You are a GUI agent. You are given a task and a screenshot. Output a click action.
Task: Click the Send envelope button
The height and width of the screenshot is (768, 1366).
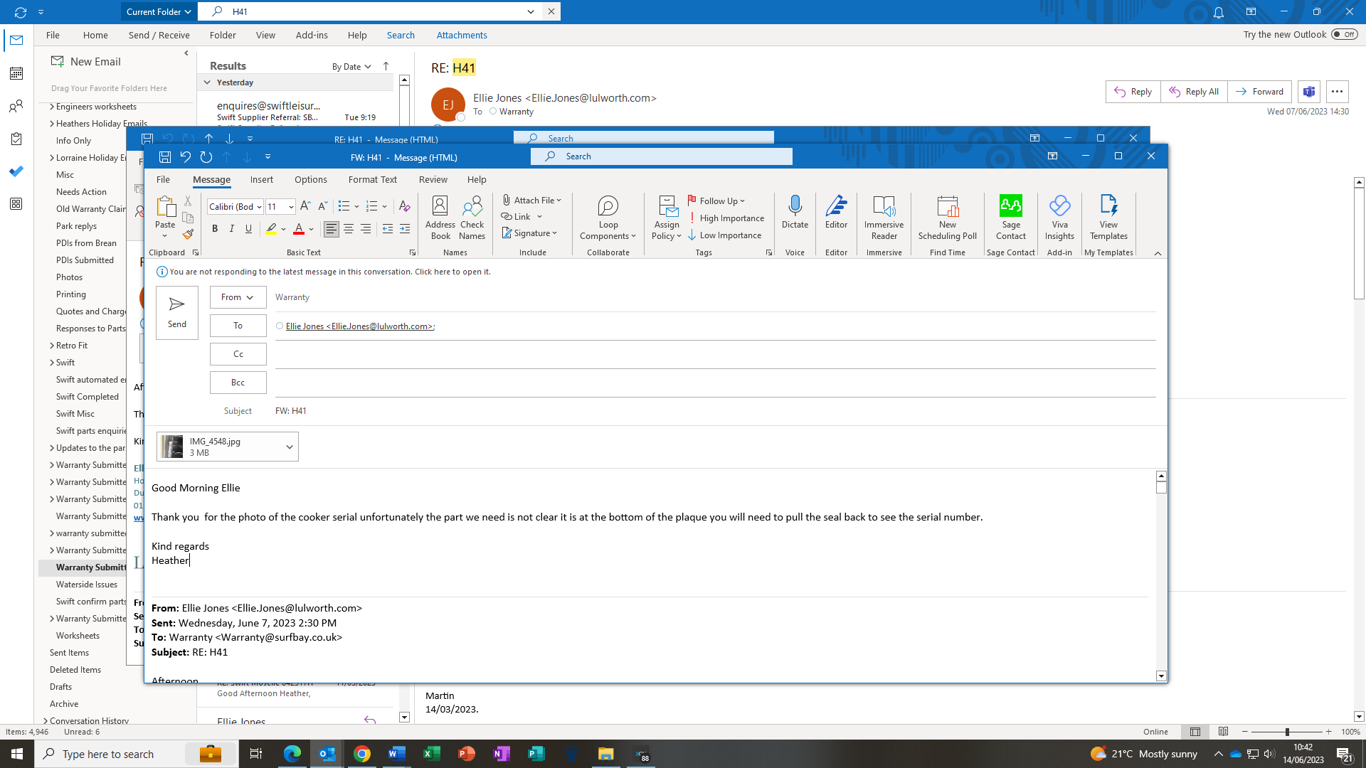coord(177,313)
